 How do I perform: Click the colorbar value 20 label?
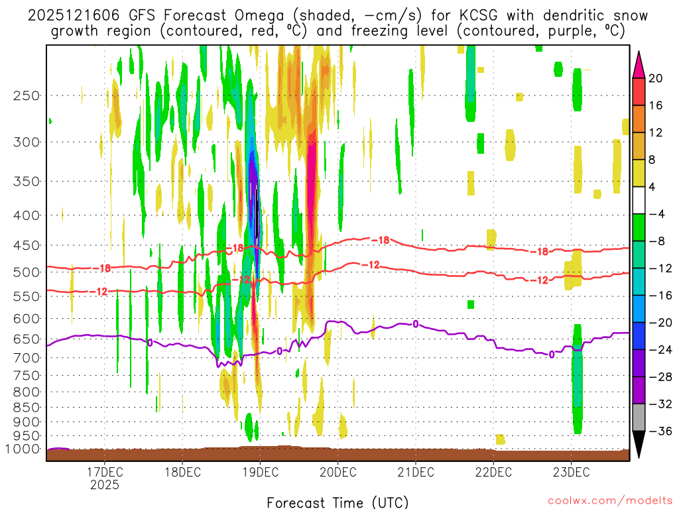[655, 78]
